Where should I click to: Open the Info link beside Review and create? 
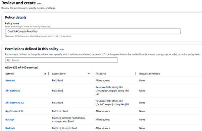point(39,4)
